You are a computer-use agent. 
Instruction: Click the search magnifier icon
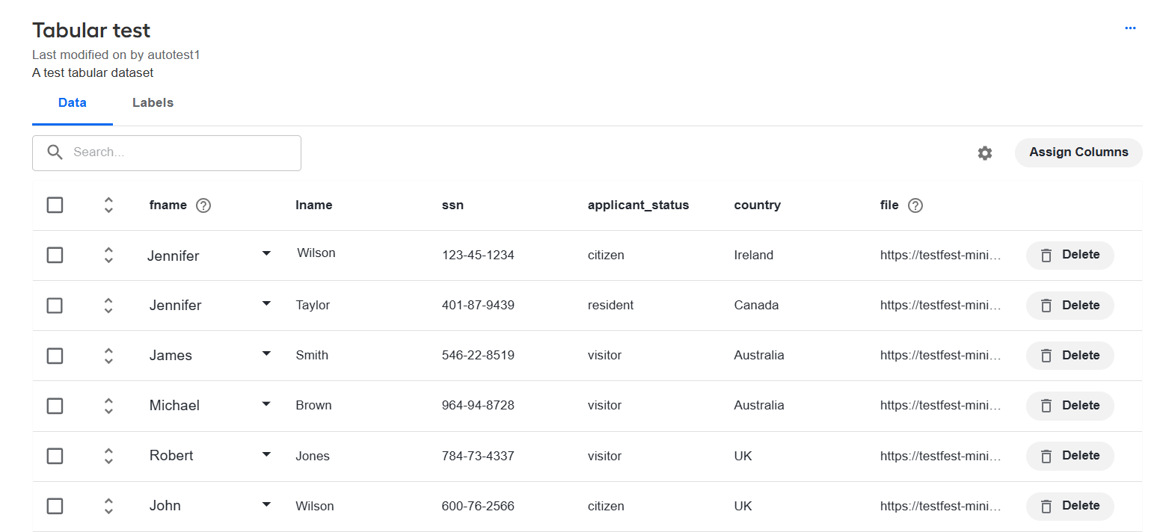[55, 152]
